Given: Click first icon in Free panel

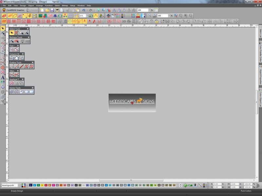Looking at the screenshot, I should 12,50.
